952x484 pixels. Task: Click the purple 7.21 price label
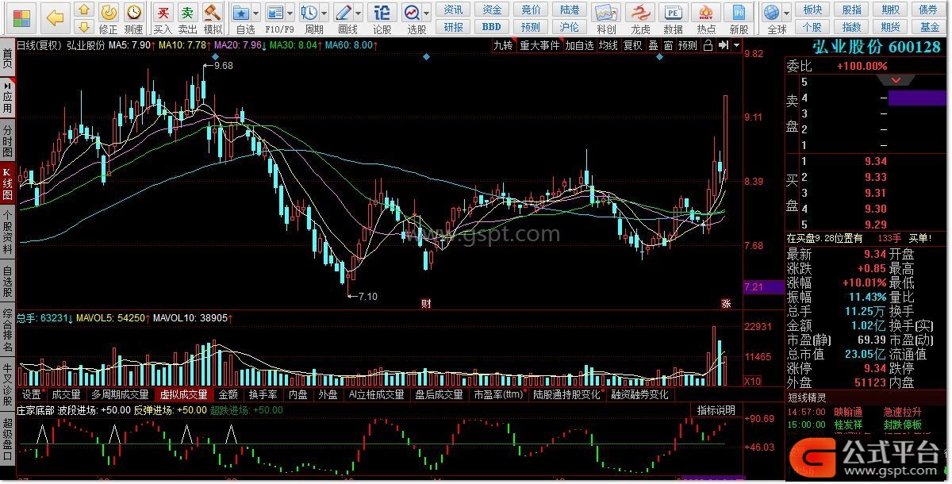click(x=763, y=287)
